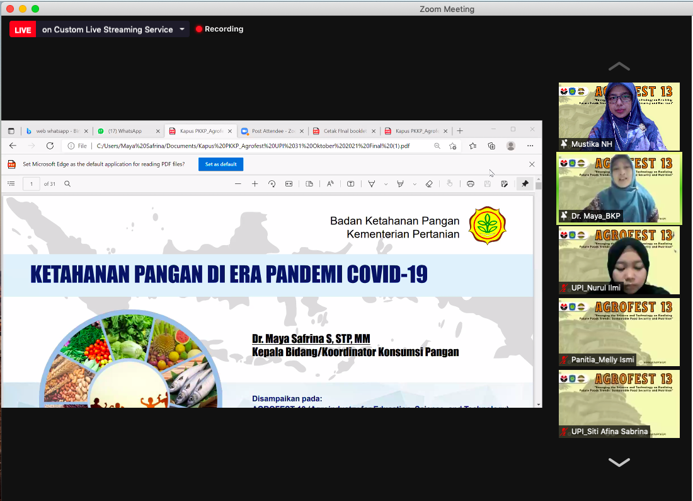Screen dimensions: 693x501
Task: Open a new browser tab
Action: tap(460, 131)
